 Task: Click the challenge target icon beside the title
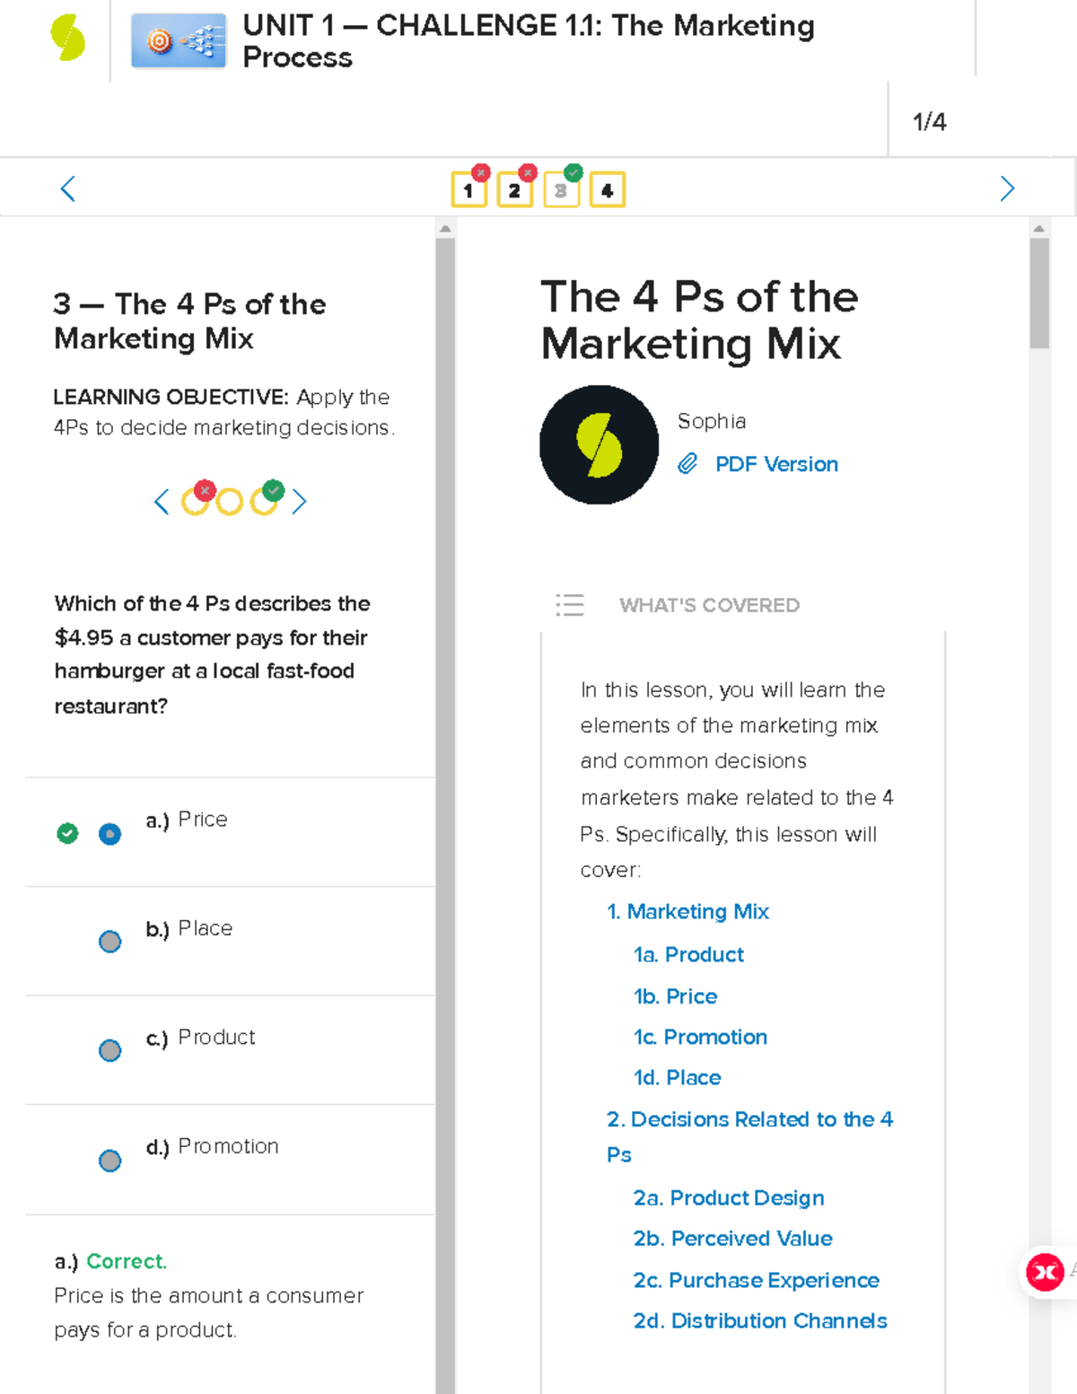click(178, 39)
